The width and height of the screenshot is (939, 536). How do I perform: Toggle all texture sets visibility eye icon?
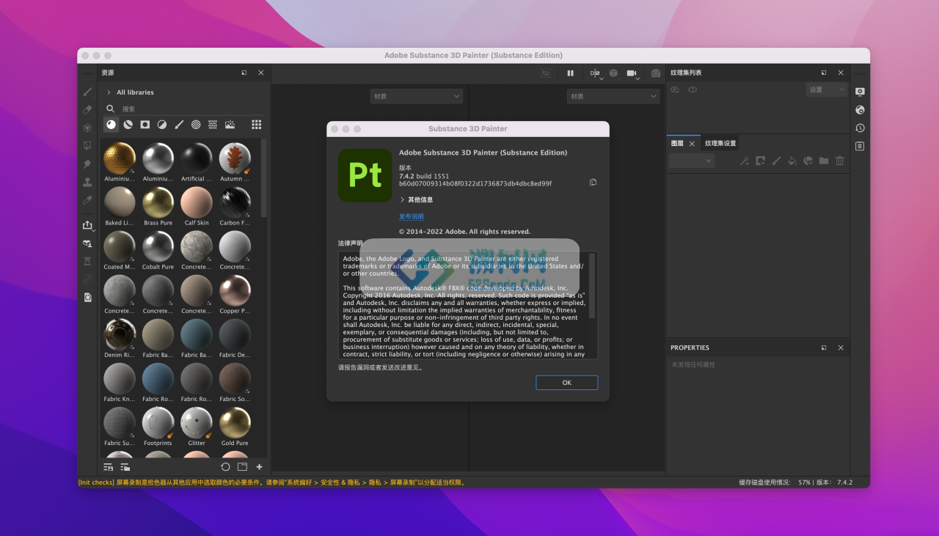pyautogui.click(x=674, y=89)
